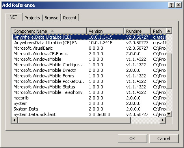Click the sort arrow in Component Name header
This screenshot has height=148, width=184.
point(52,31)
